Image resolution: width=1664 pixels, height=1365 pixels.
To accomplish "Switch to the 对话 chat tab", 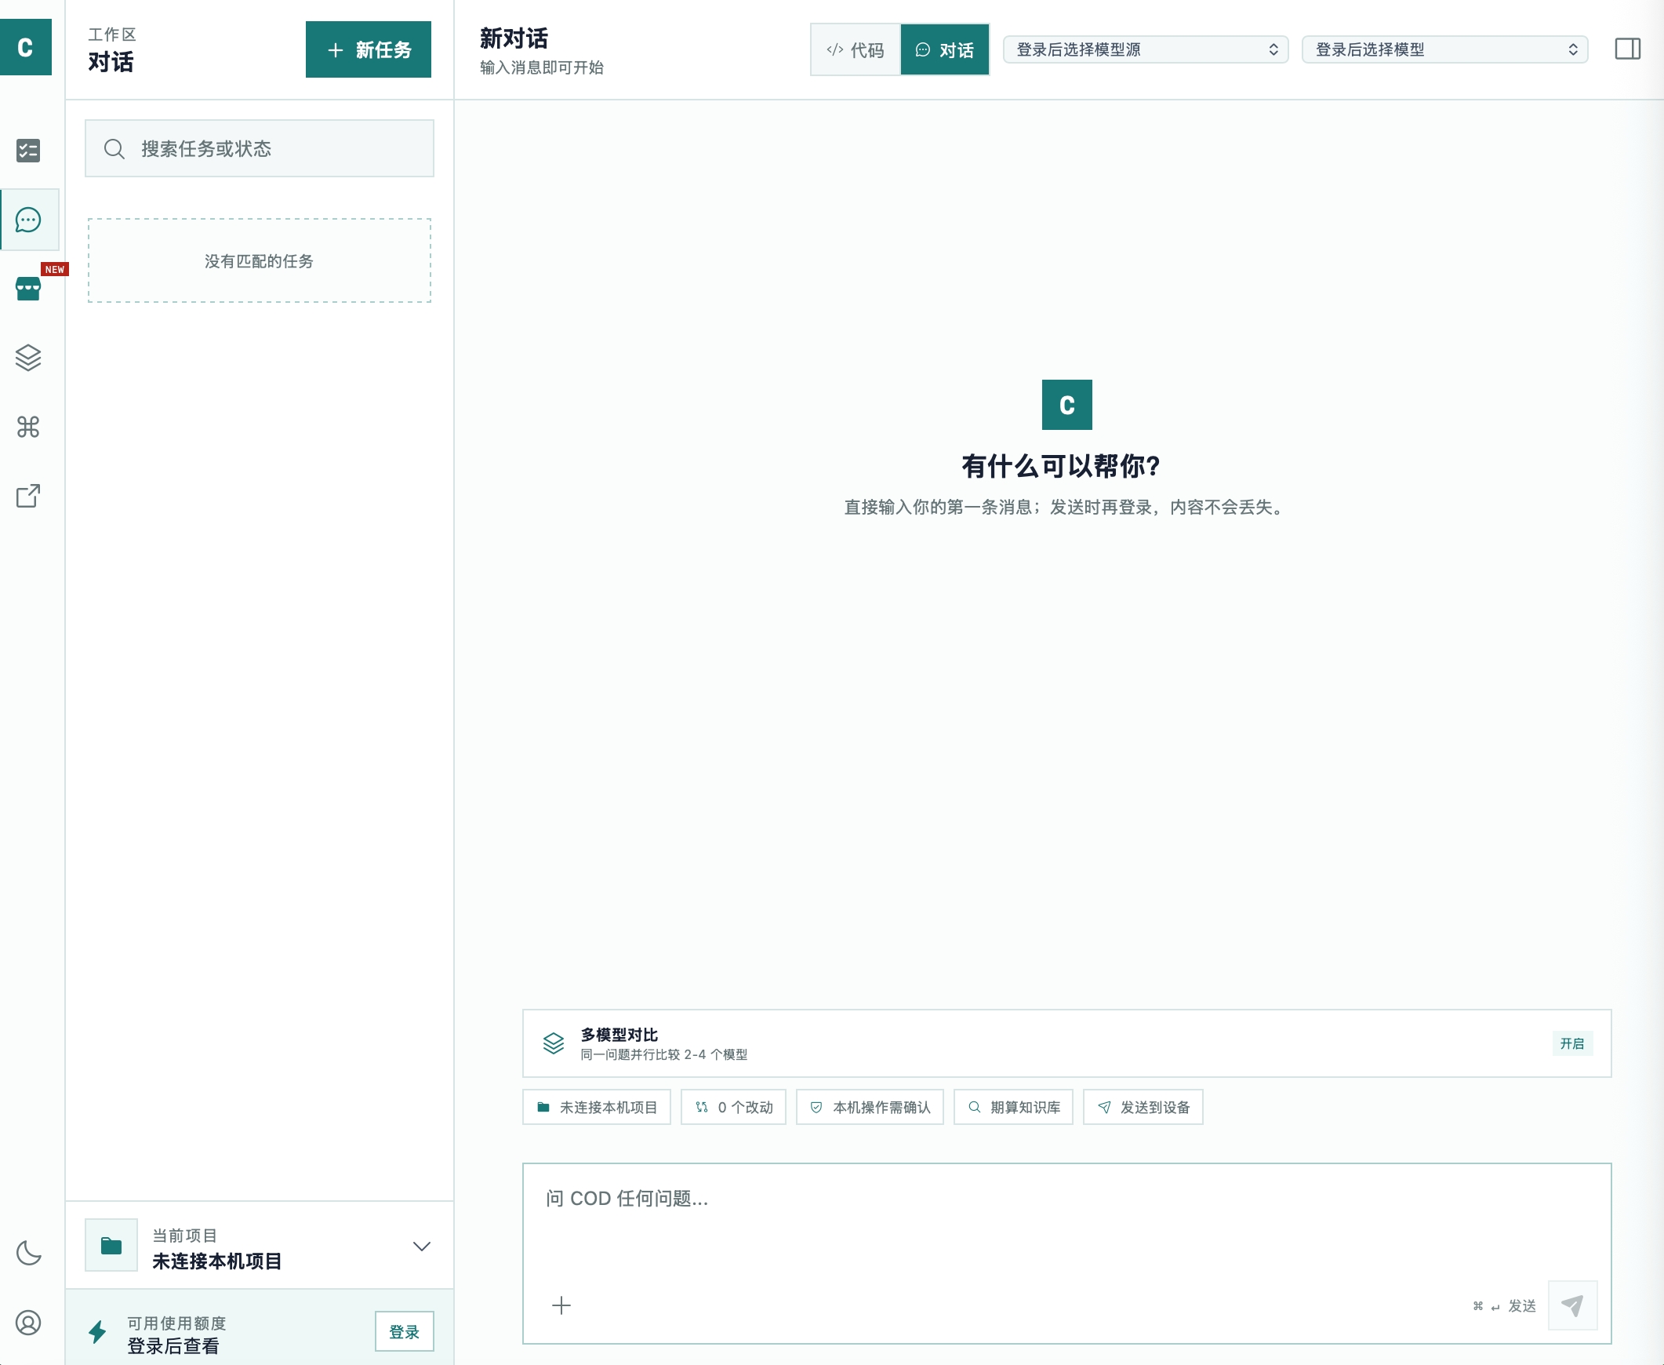I will [x=945, y=50].
